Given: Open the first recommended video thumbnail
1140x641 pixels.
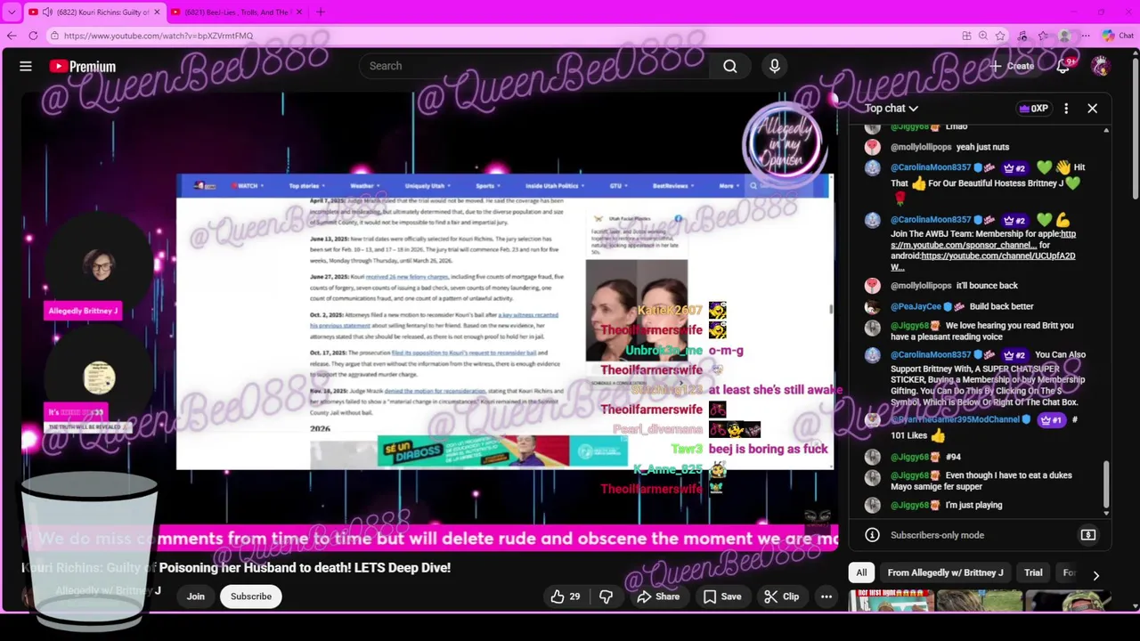Looking at the screenshot, I should (x=891, y=601).
